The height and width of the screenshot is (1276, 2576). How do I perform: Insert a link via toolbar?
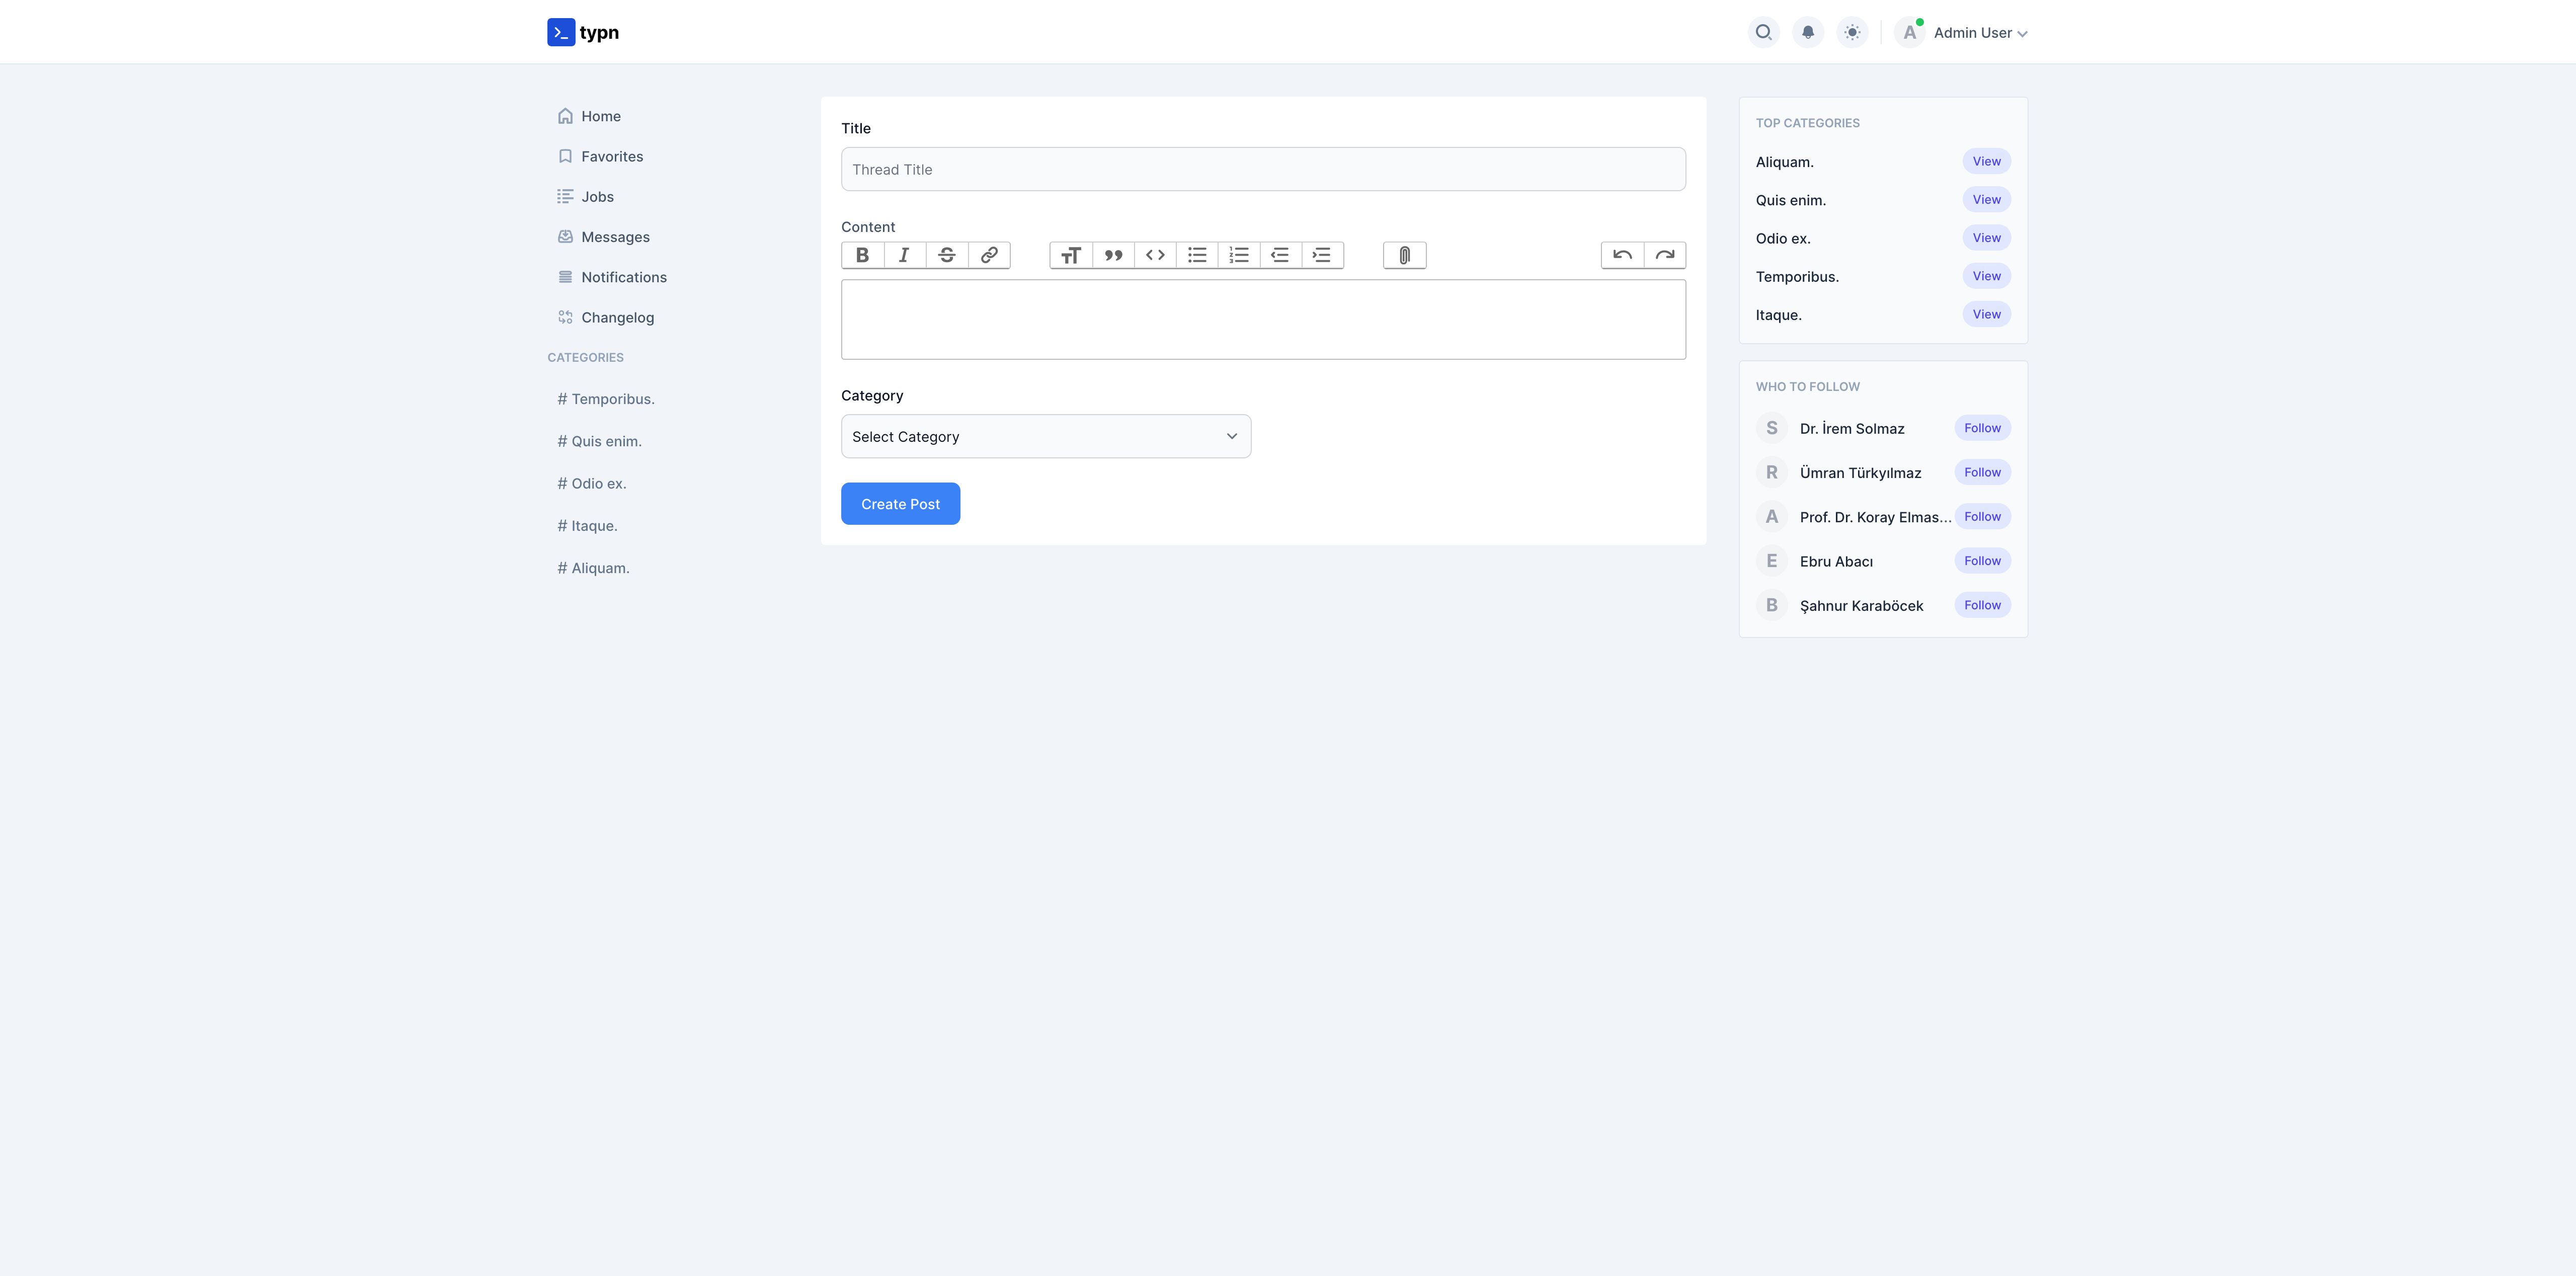988,255
